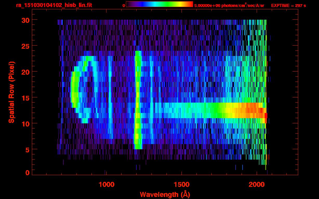Click the y-axis tick label 20
The image size is (319, 199).
pos(25,72)
